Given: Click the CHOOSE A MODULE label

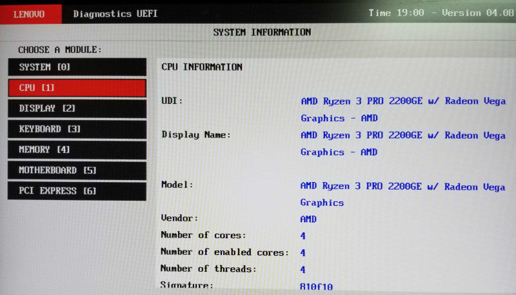Looking at the screenshot, I should [x=60, y=50].
